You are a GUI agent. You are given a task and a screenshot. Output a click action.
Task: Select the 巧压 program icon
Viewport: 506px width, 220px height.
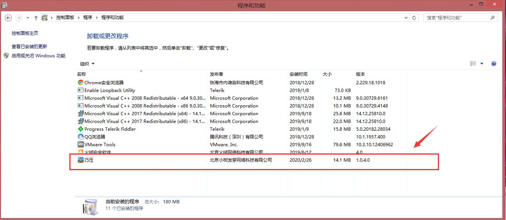tap(80, 160)
